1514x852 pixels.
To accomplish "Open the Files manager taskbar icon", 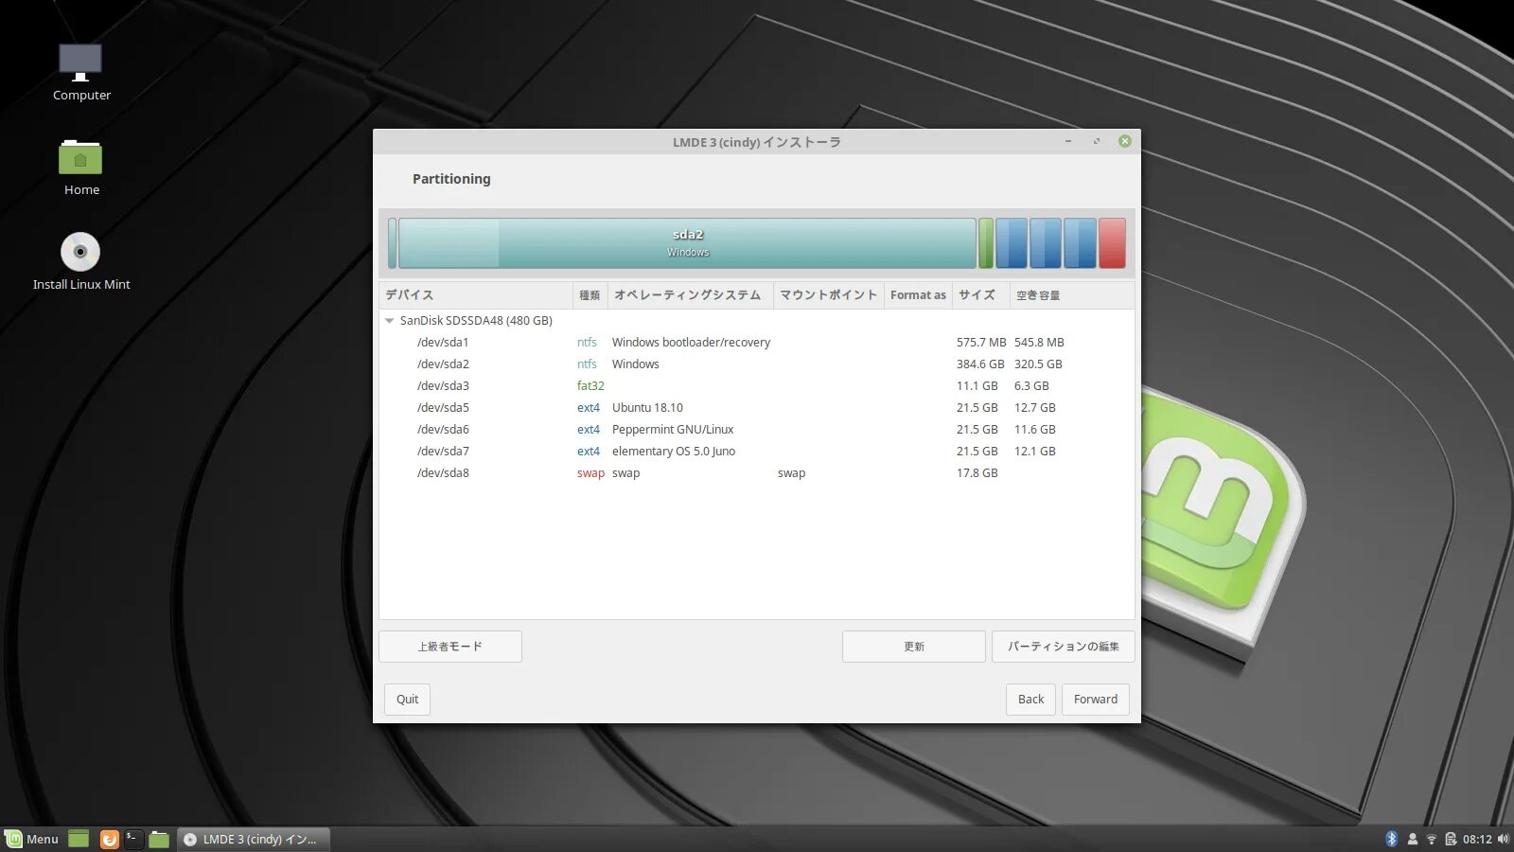I will 159,839.
